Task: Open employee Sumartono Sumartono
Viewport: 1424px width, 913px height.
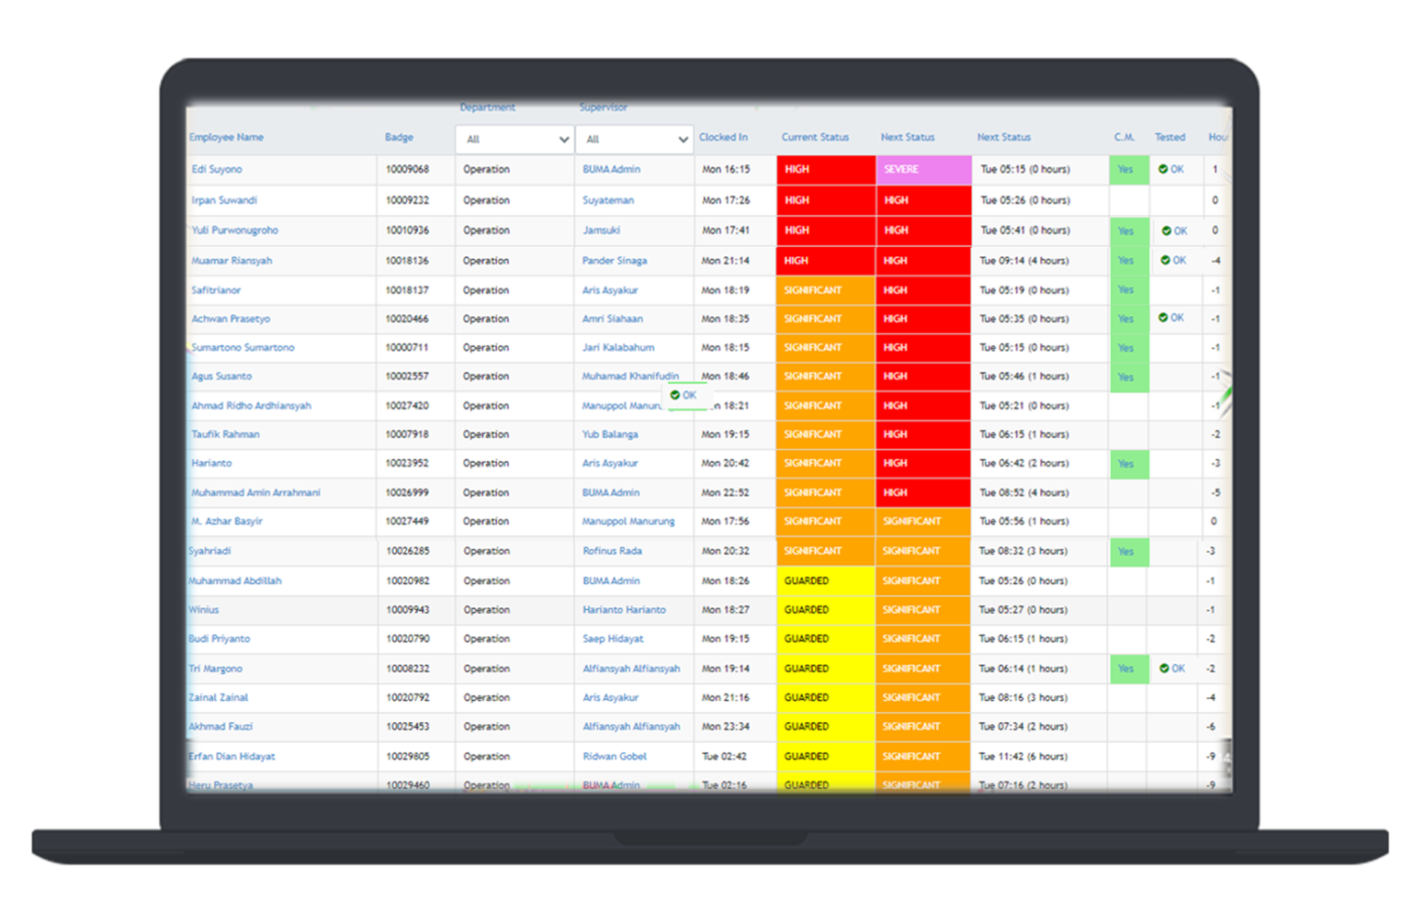Action: (243, 347)
